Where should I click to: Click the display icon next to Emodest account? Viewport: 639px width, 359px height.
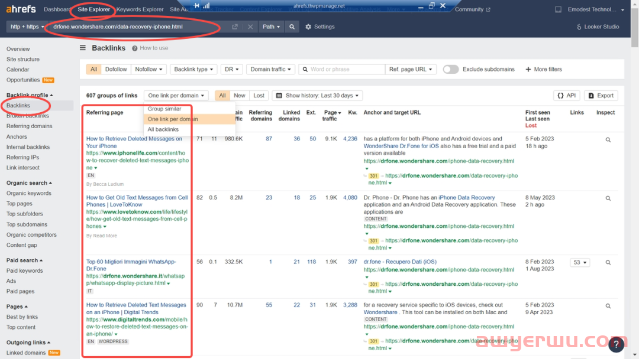558,9
